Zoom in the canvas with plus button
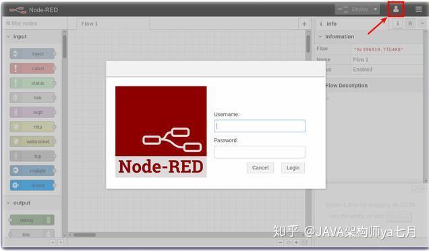 coord(296,242)
